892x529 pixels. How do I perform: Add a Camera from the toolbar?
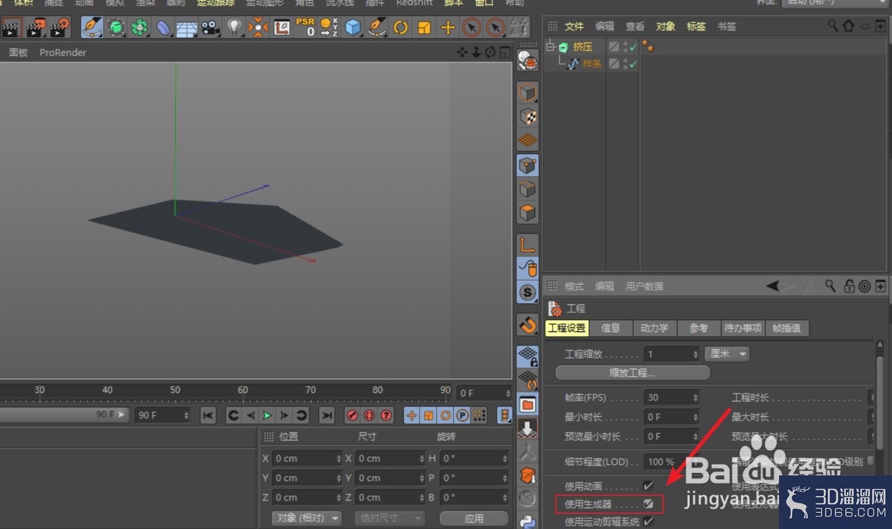(x=210, y=27)
